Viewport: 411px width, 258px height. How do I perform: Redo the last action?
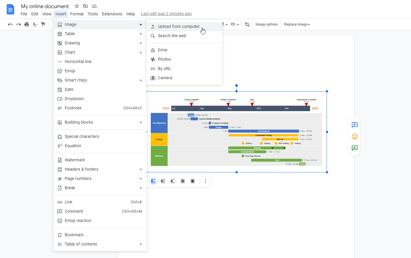(18, 24)
